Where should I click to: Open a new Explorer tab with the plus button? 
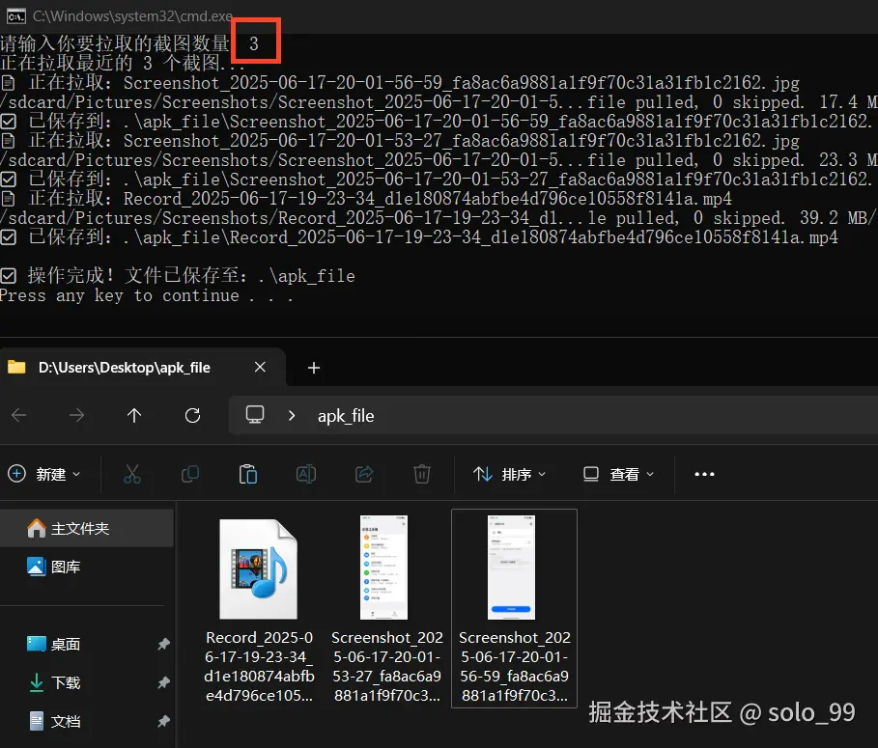313,368
